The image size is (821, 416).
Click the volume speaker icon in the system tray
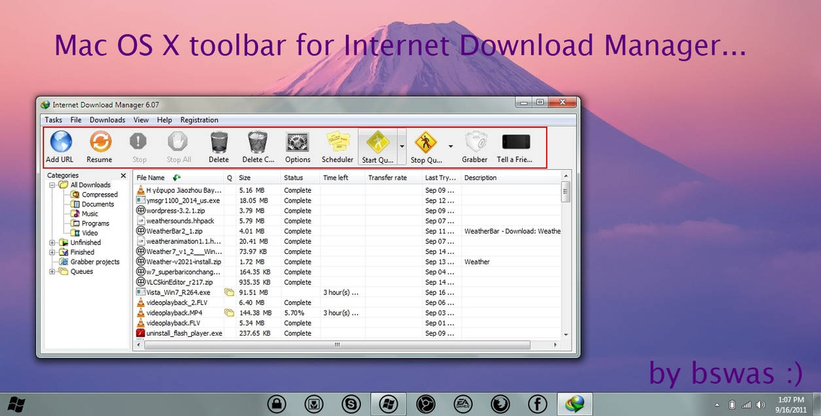761,405
